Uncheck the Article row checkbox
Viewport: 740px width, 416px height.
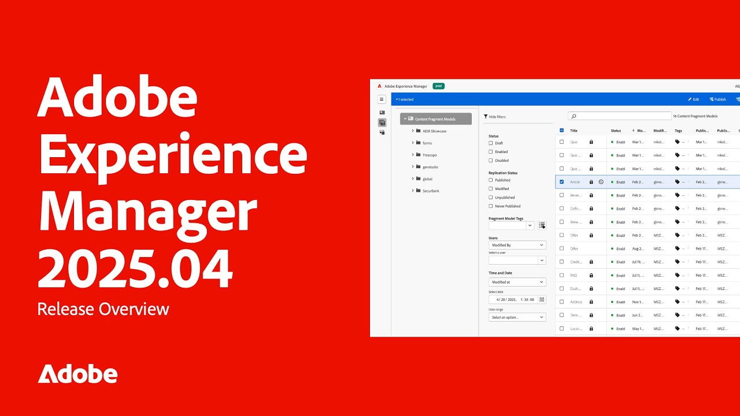[561, 182]
